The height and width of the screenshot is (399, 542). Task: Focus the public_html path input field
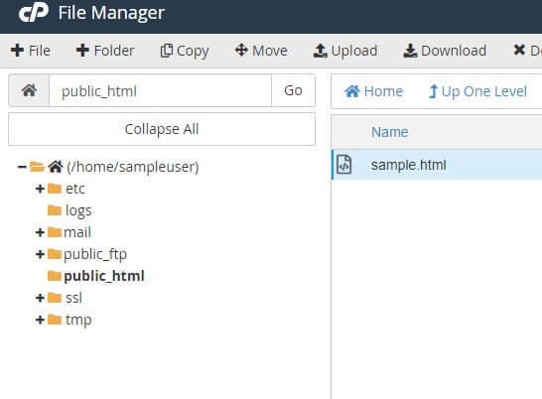pos(161,90)
